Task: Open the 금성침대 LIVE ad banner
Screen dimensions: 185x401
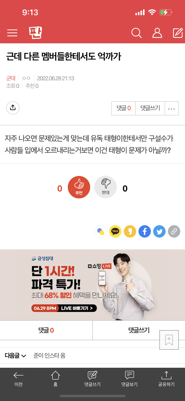Action: 92,285
